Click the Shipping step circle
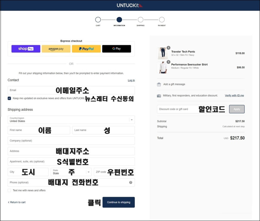Screen dimensions: 260x221 [x=140, y=19]
